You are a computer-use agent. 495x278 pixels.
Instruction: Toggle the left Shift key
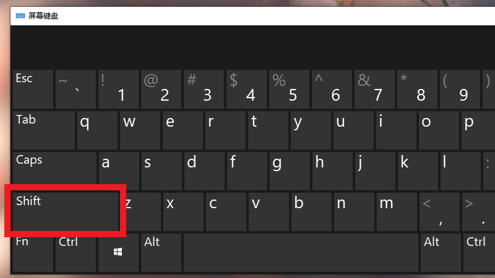click(65, 211)
